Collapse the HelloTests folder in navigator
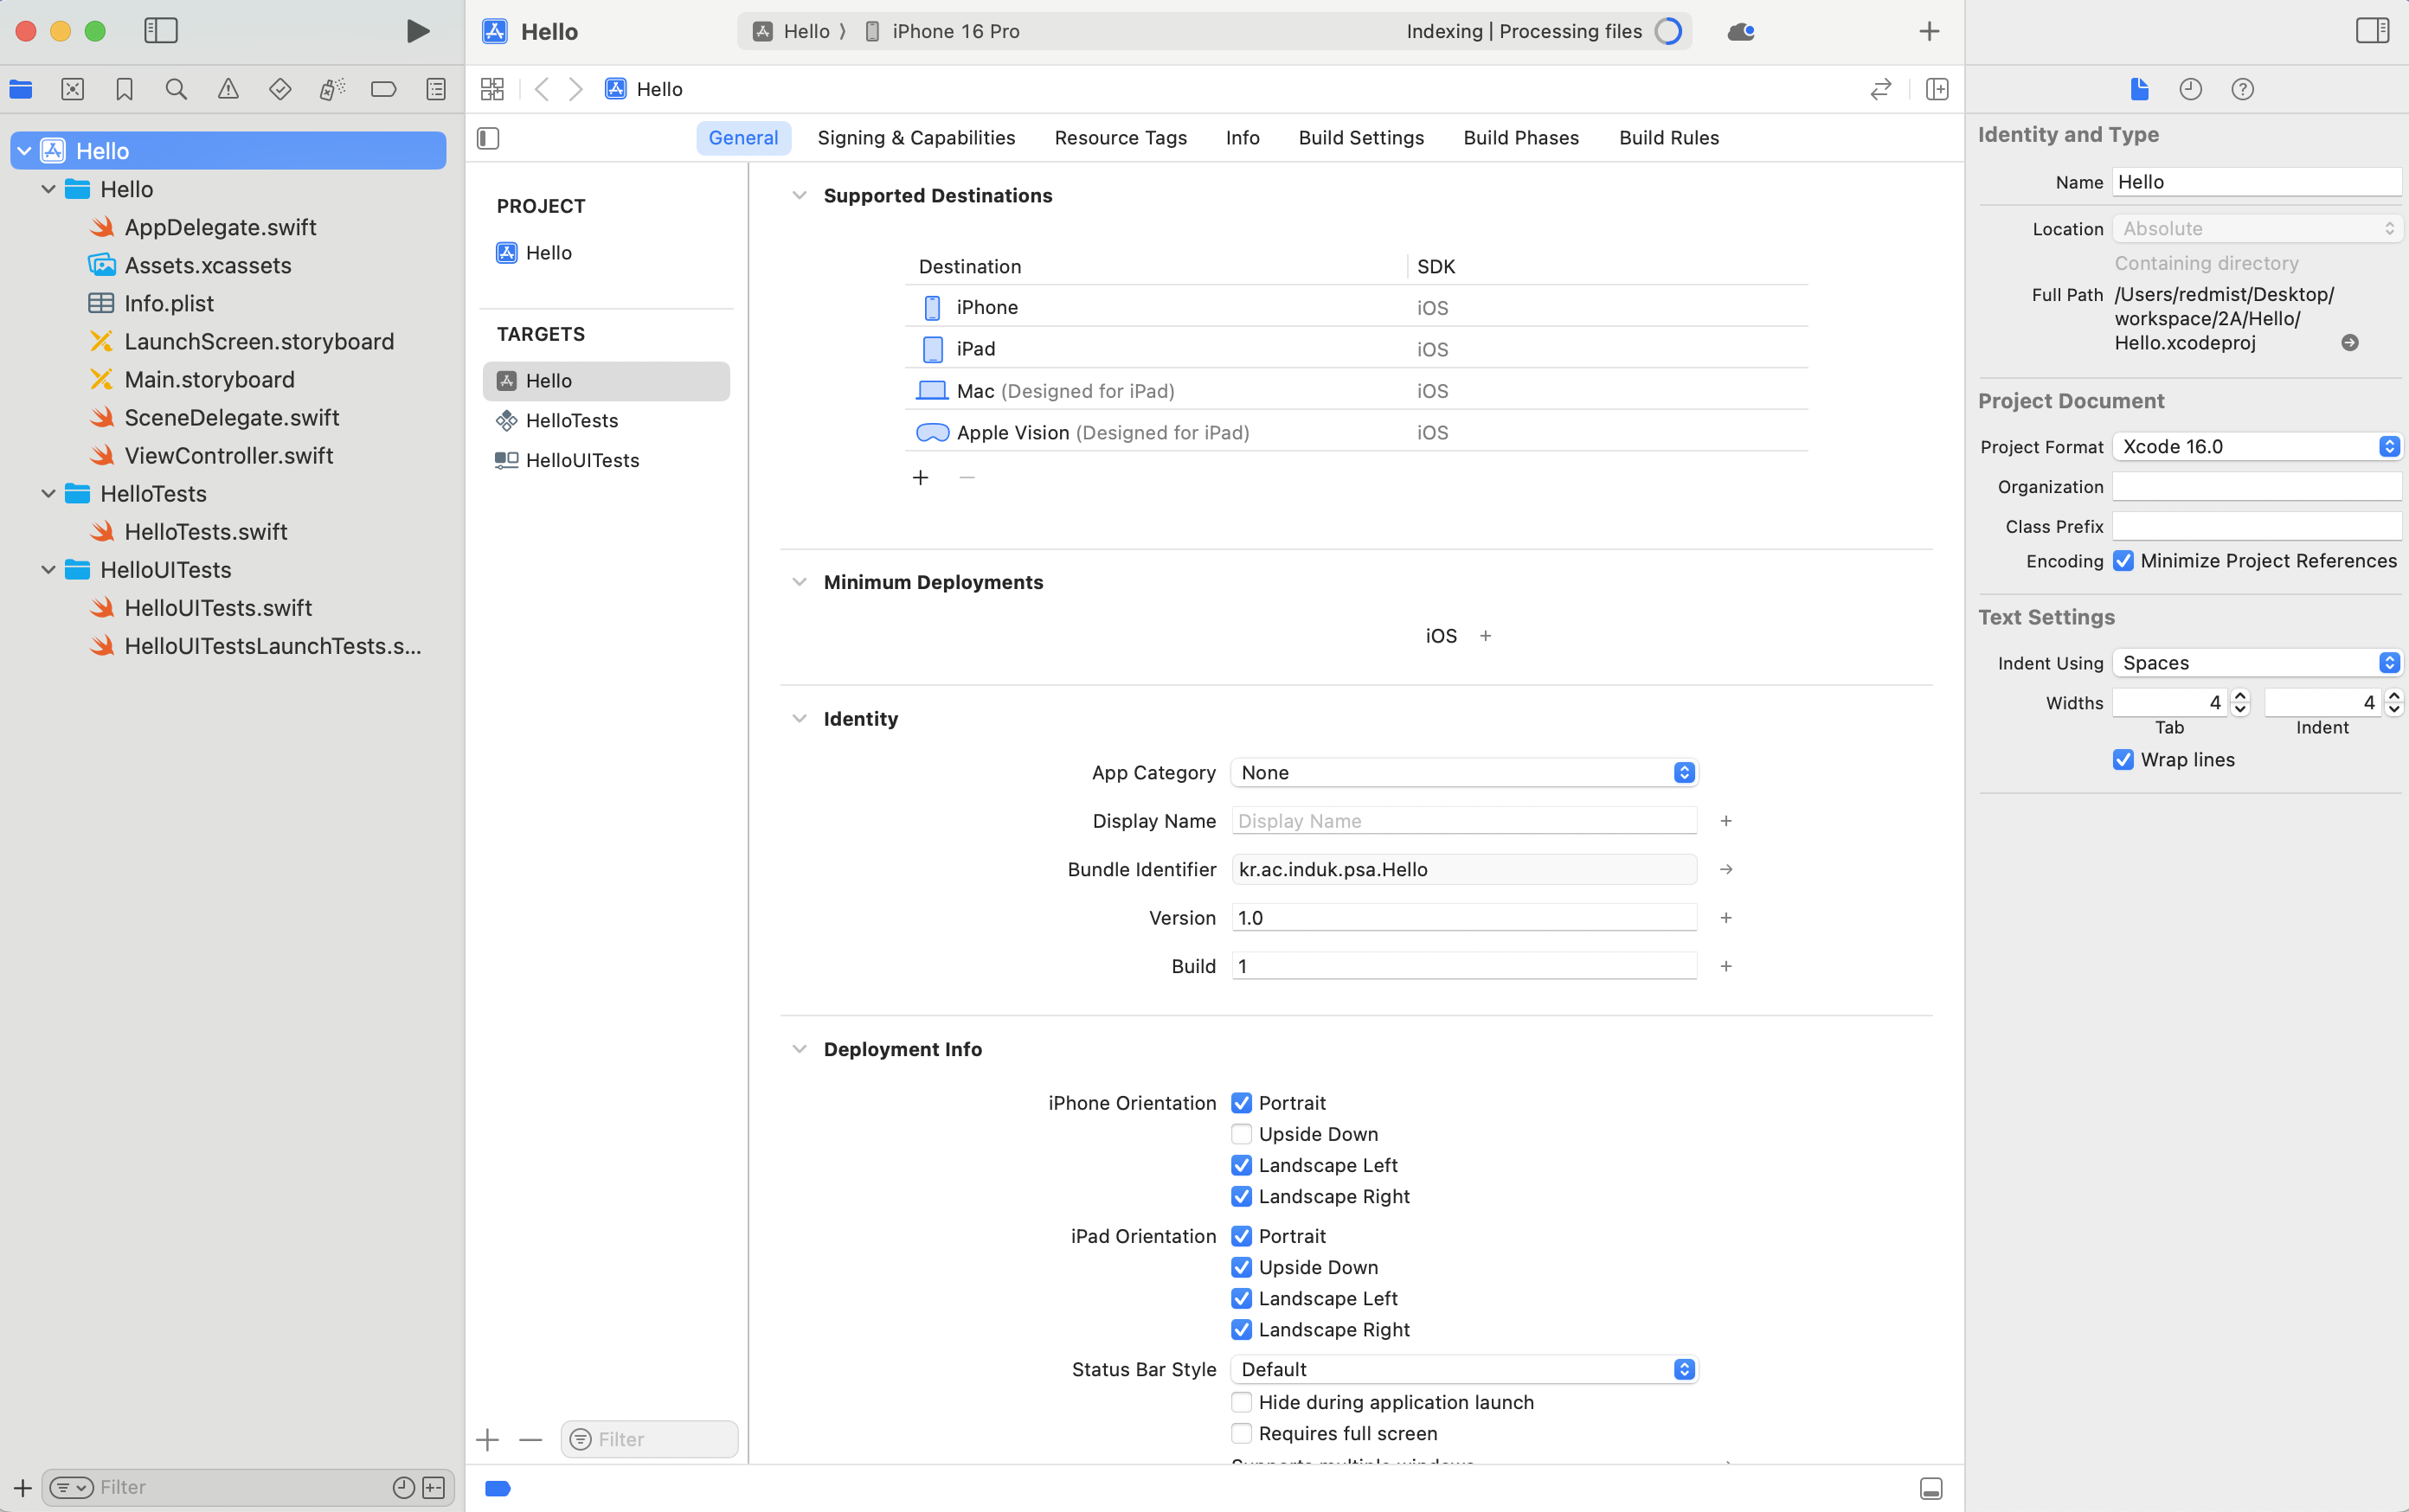Viewport: 2409px width, 1512px height. click(x=48, y=494)
